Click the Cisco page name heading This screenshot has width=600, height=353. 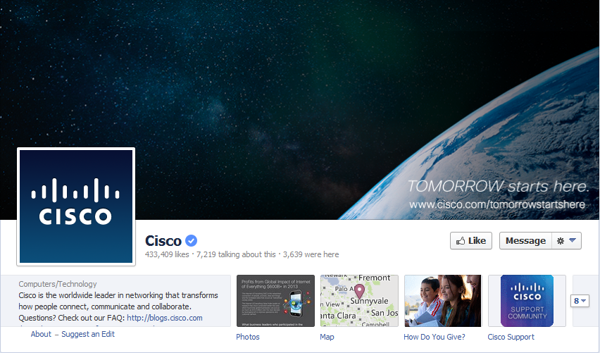(163, 241)
